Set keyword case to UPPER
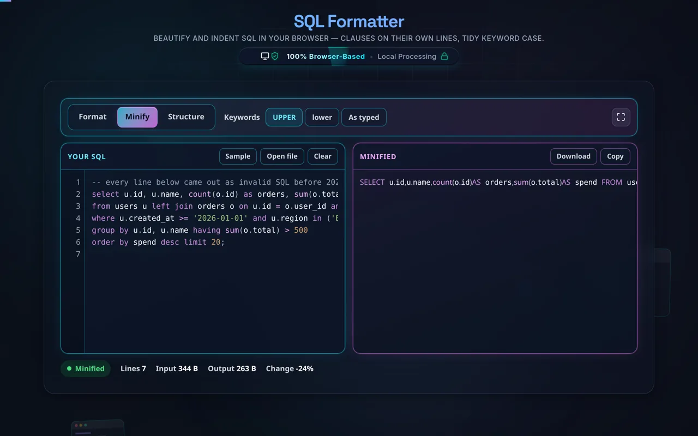698x436 pixels. point(284,117)
